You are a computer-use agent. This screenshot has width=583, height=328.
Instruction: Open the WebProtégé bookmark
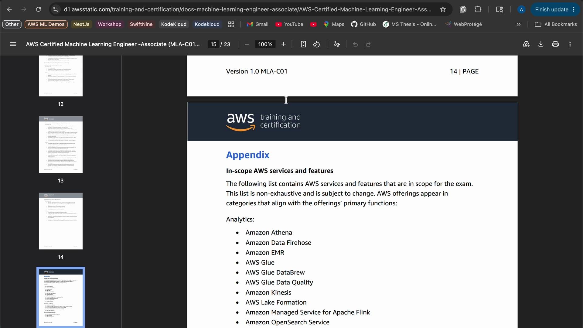[463, 24]
